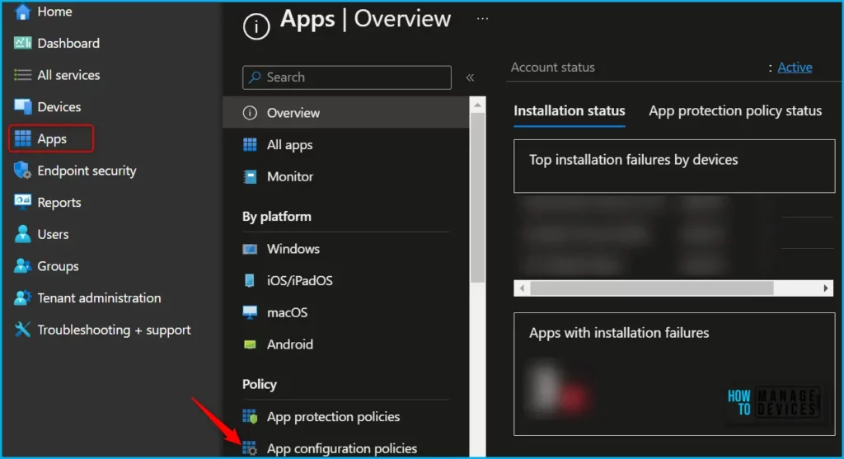This screenshot has height=459, width=844.
Task: Click the Dashboard chart icon
Action: (x=22, y=43)
